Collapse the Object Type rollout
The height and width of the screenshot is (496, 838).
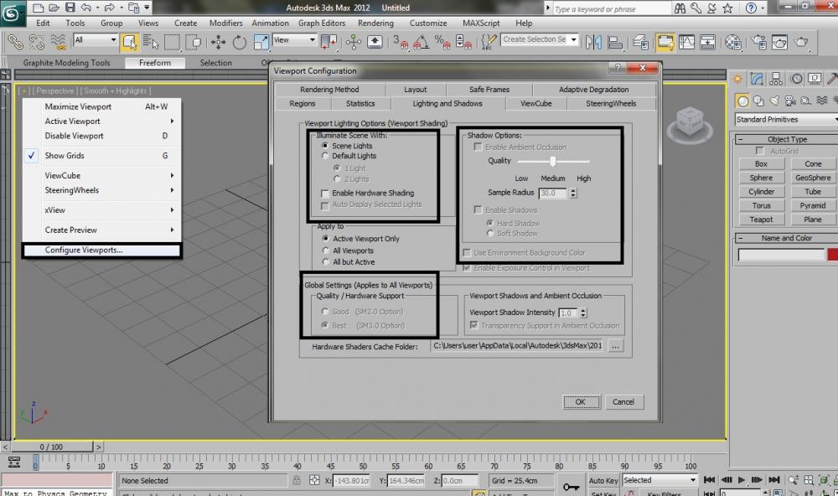[787, 139]
